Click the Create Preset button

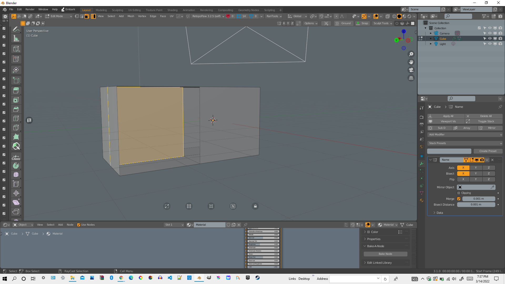[x=488, y=151]
